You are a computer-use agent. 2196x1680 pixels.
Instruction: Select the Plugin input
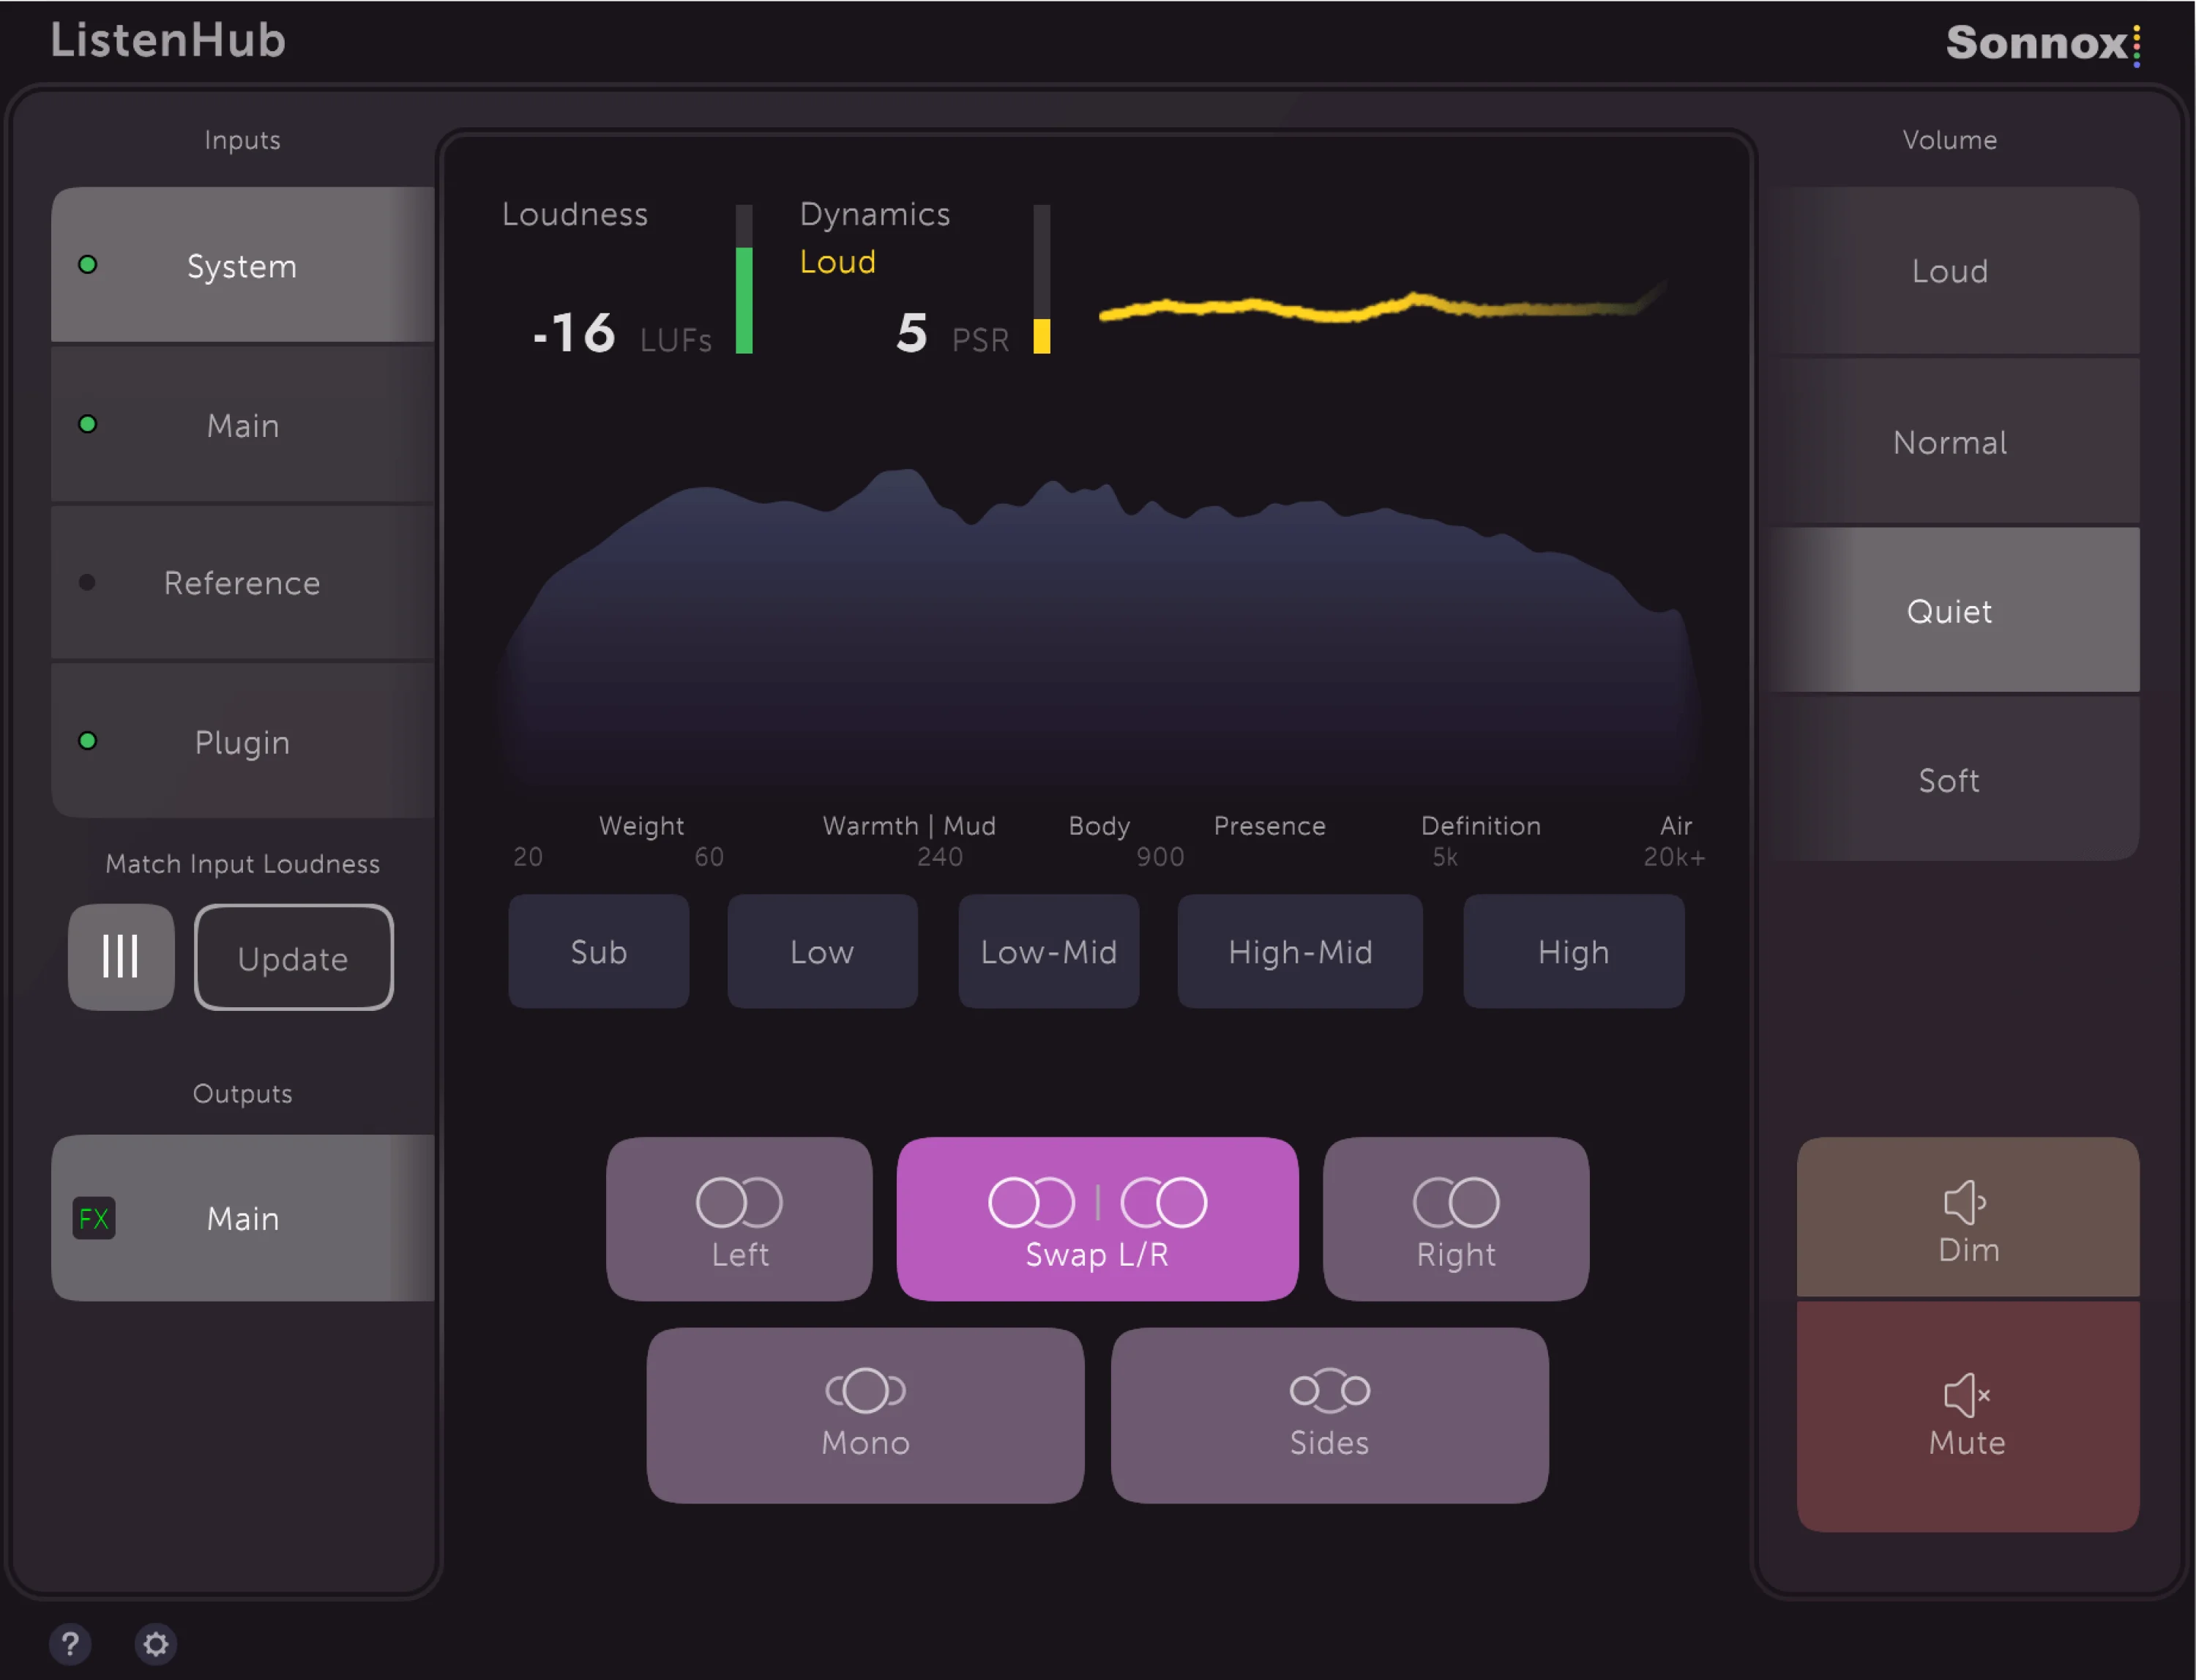[243, 742]
